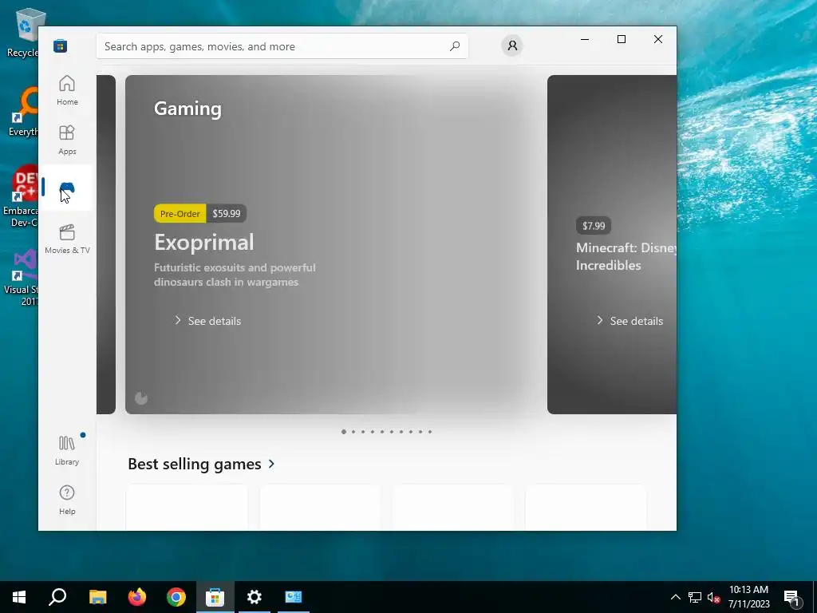Viewport: 817px width, 613px height.
Task: Click the muted volume tray icon
Action: coord(713,597)
